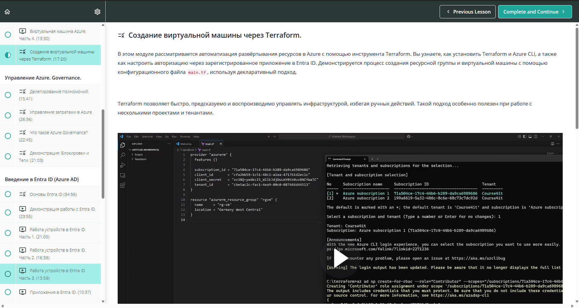Close the main.tf editor tab
This screenshot has width=579, height=308.
click(221, 144)
